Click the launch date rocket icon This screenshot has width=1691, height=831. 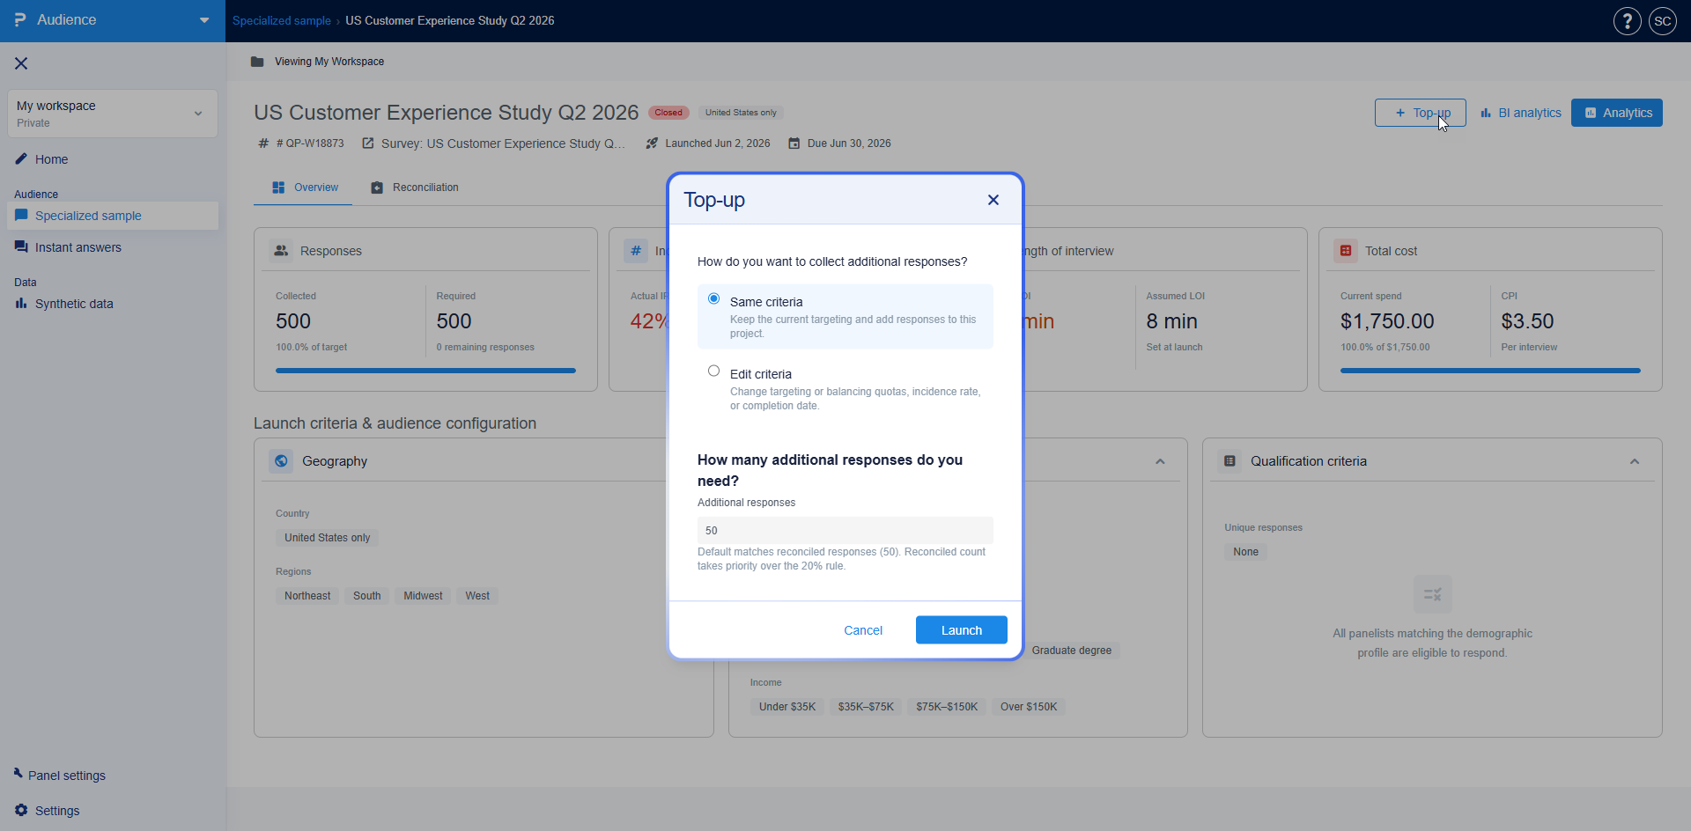pyautogui.click(x=652, y=143)
